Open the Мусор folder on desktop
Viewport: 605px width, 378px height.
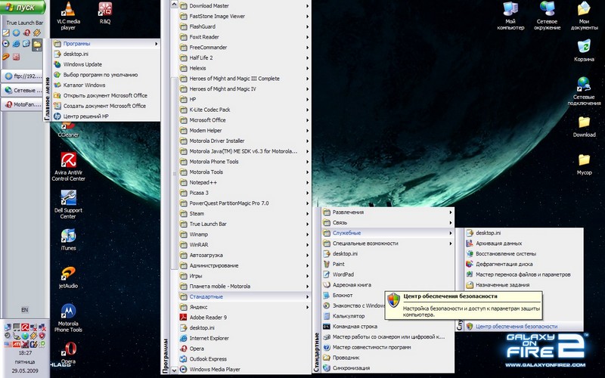[x=584, y=164]
